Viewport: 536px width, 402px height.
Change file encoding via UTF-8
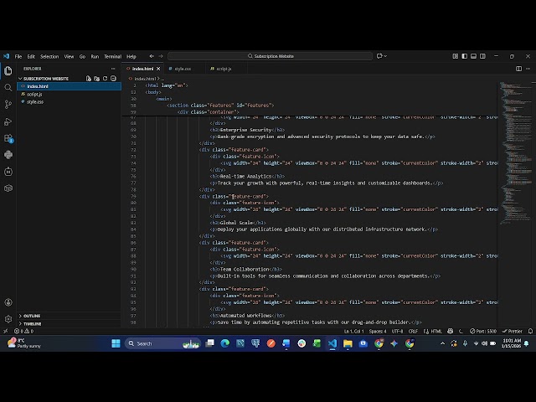[x=397, y=331]
